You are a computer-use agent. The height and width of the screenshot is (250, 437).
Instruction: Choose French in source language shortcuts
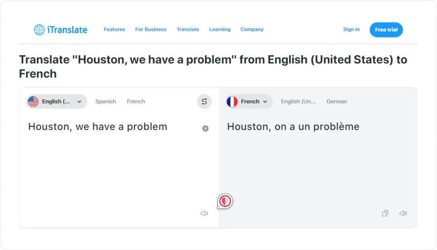point(136,102)
